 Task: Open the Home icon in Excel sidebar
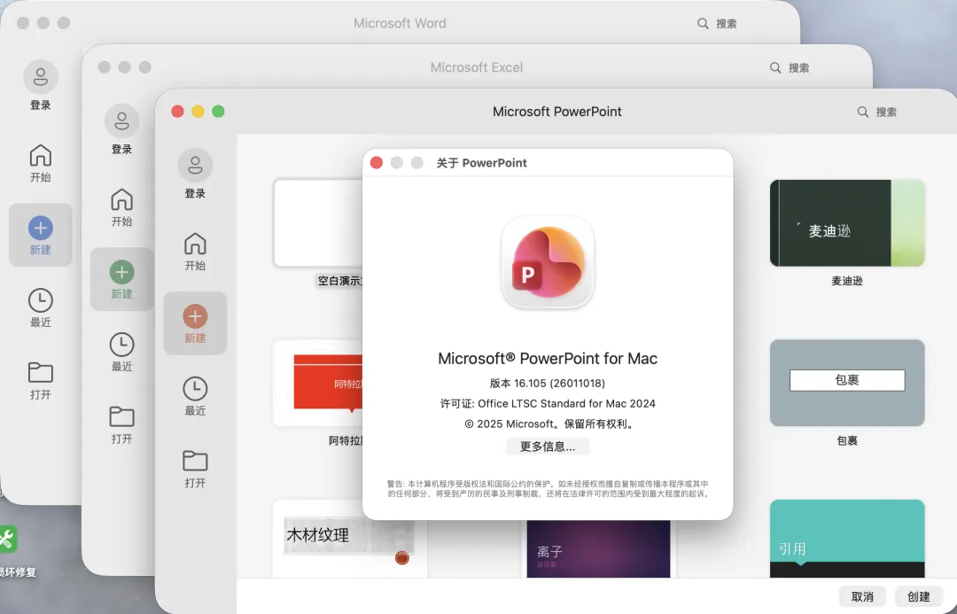(121, 199)
